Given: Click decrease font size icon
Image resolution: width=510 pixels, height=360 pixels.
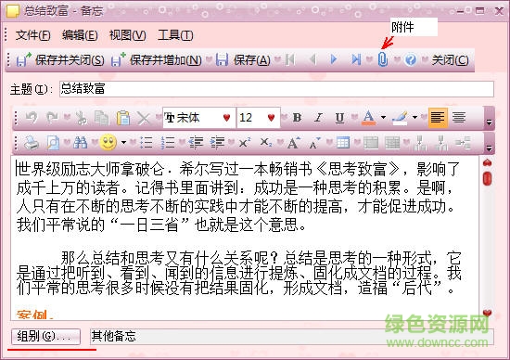Looking at the screenshot, I should [x=314, y=143].
